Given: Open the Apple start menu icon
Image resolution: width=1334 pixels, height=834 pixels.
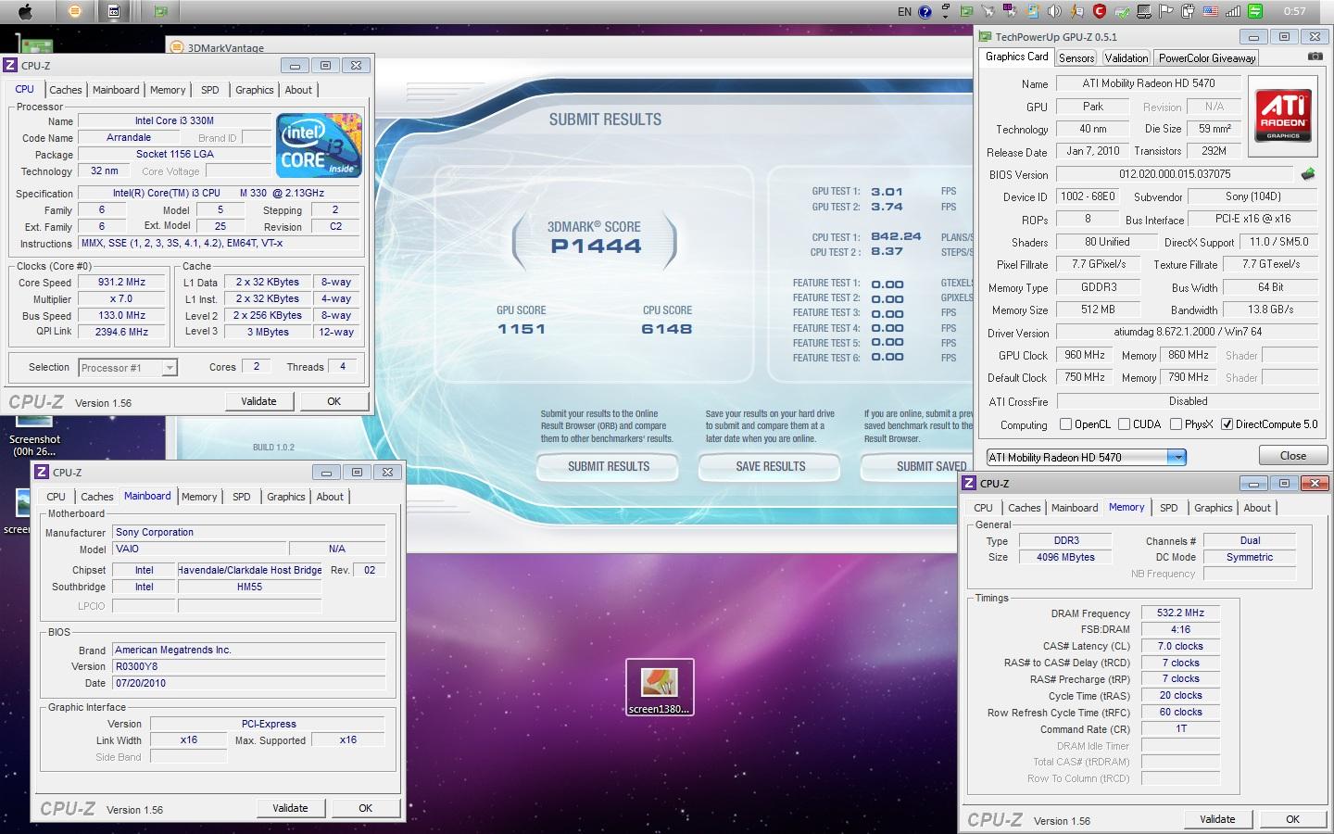Looking at the screenshot, I should (25, 11).
